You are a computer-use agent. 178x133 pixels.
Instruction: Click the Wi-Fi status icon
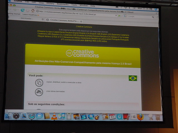125,8
